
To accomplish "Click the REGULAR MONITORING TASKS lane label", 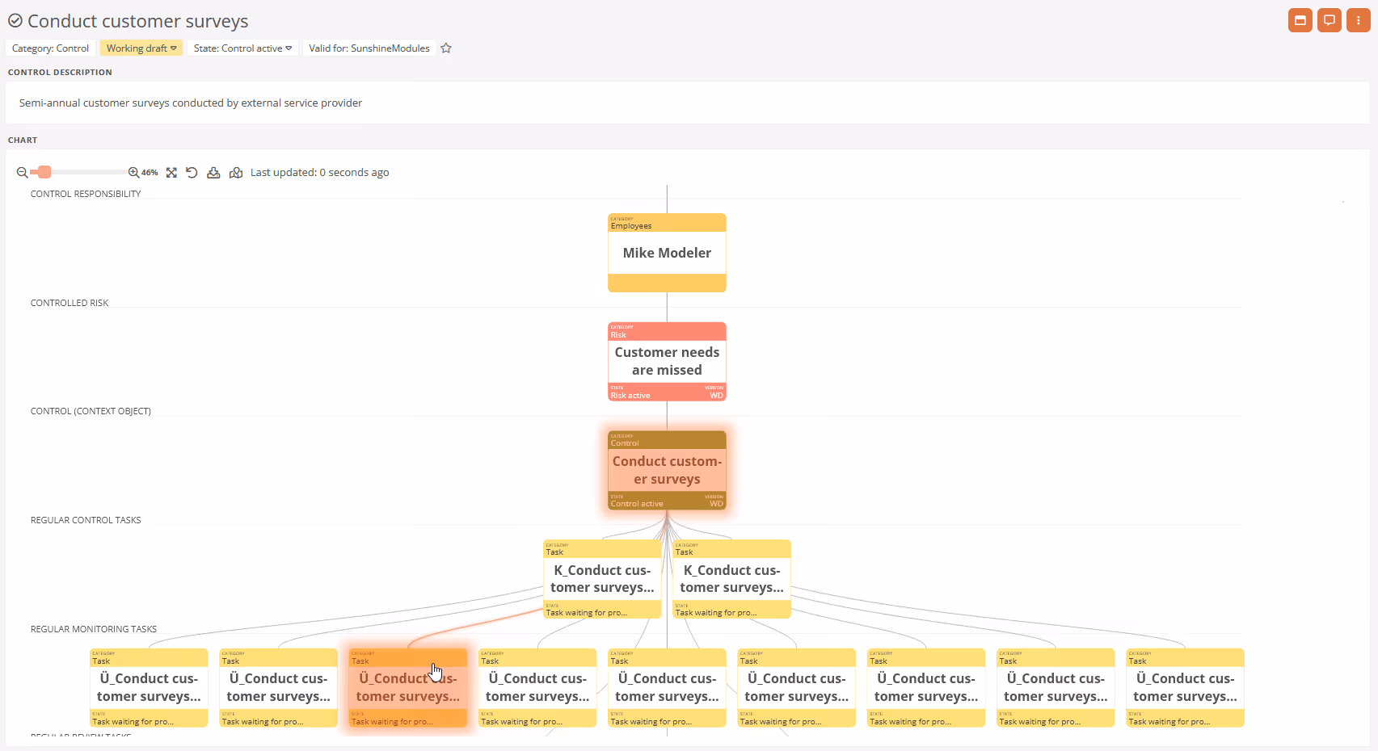I will pos(94,629).
